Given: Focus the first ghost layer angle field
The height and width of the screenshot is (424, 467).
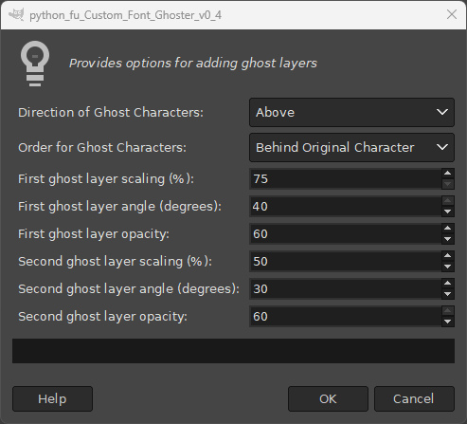Looking at the screenshot, I should coord(346,207).
